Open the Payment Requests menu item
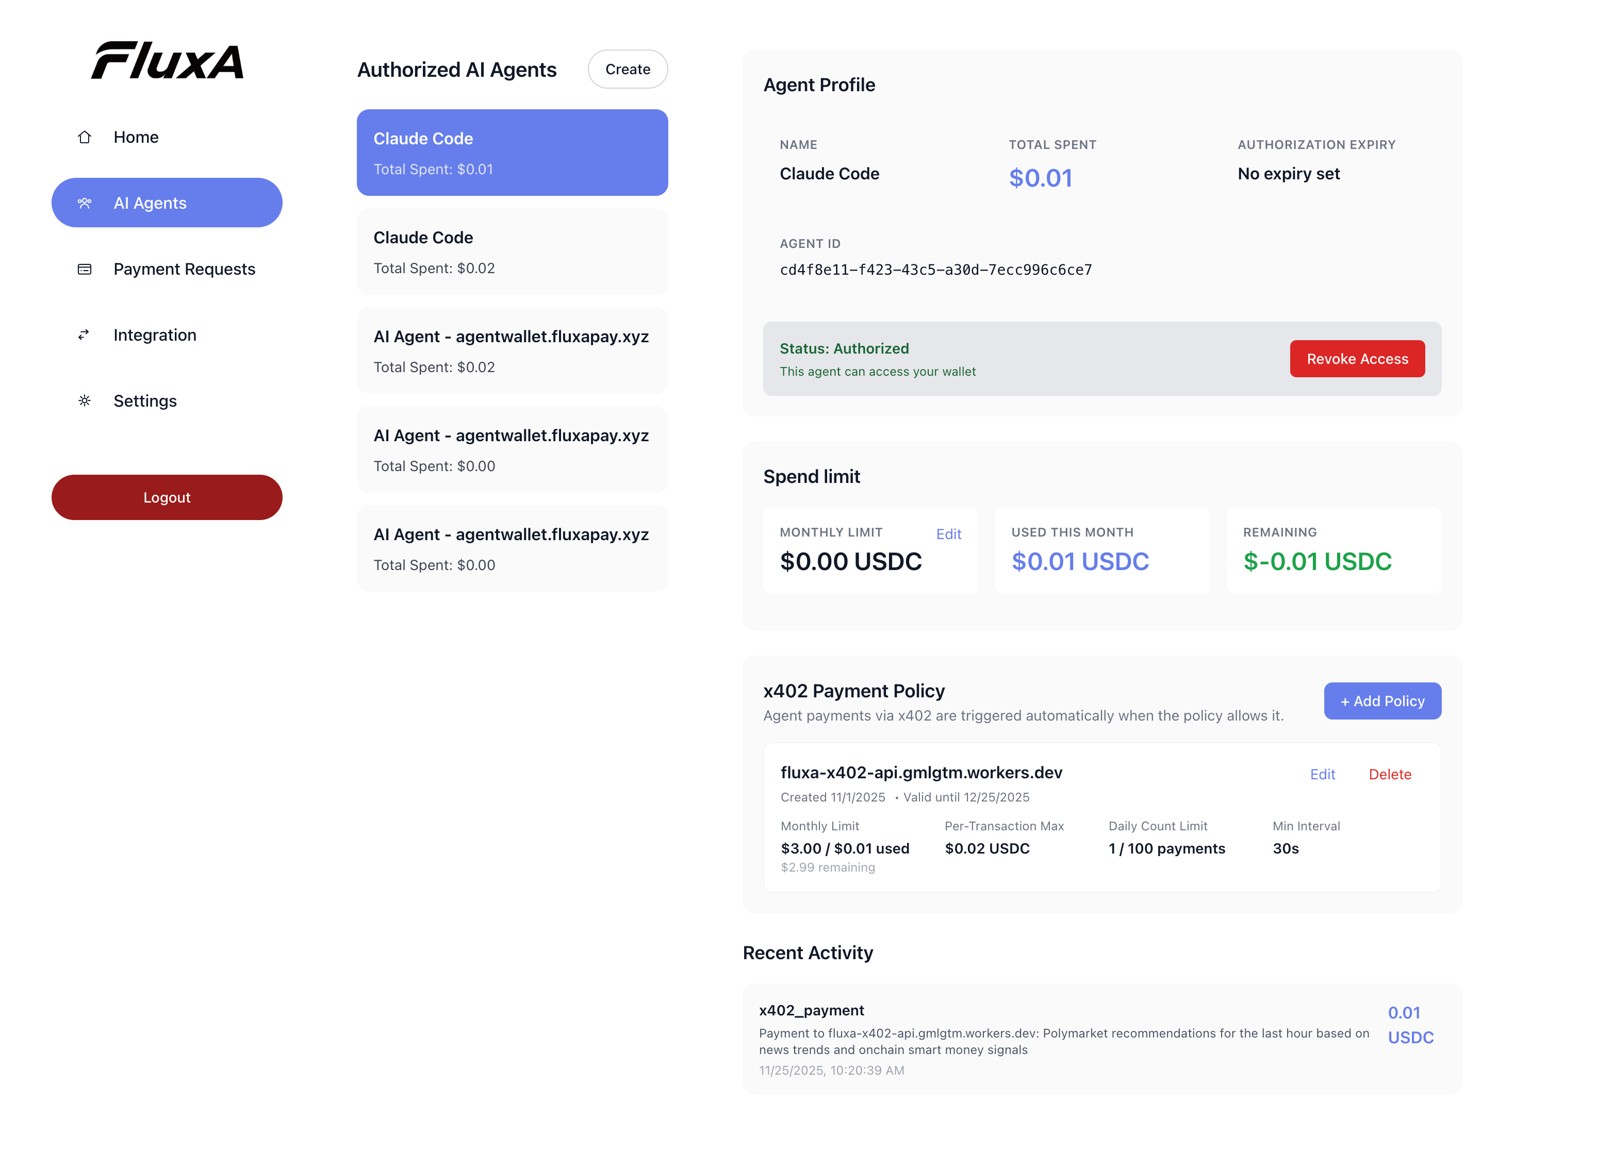 point(184,270)
